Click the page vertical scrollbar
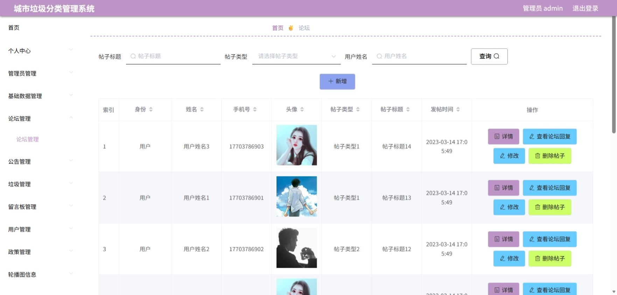This screenshot has height=295, width=617. (614, 75)
